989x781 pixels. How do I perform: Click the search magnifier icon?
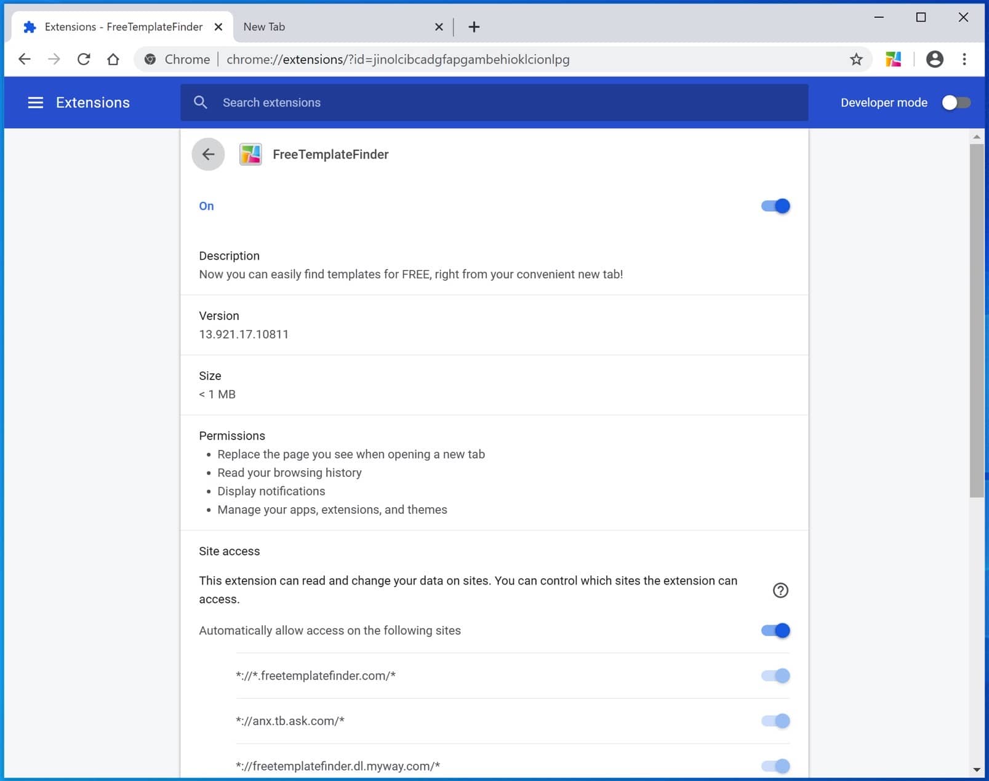(201, 102)
